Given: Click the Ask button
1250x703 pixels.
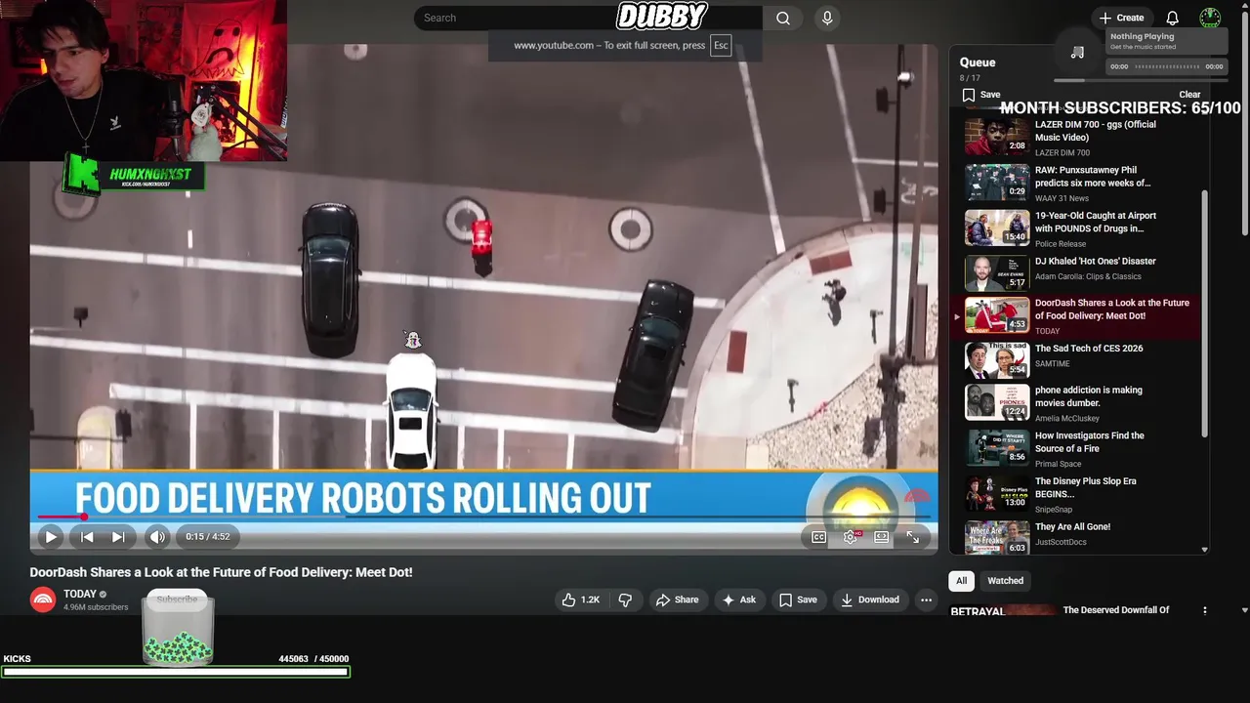Looking at the screenshot, I should 738,600.
